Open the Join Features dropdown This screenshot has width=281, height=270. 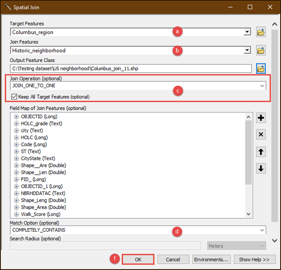coord(247,50)
